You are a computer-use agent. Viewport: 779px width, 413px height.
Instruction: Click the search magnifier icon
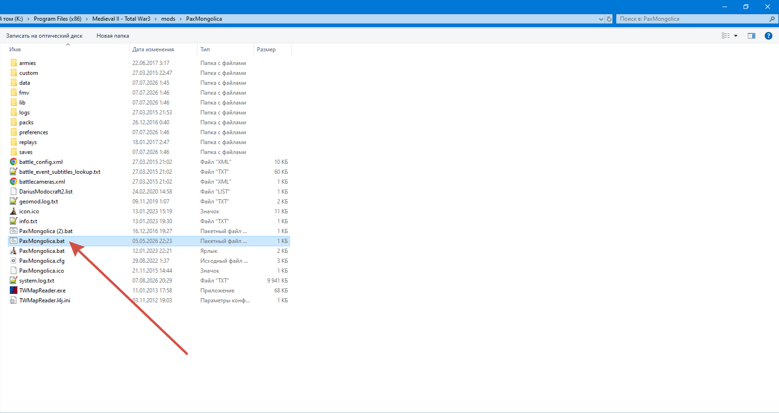pos(772,19)
